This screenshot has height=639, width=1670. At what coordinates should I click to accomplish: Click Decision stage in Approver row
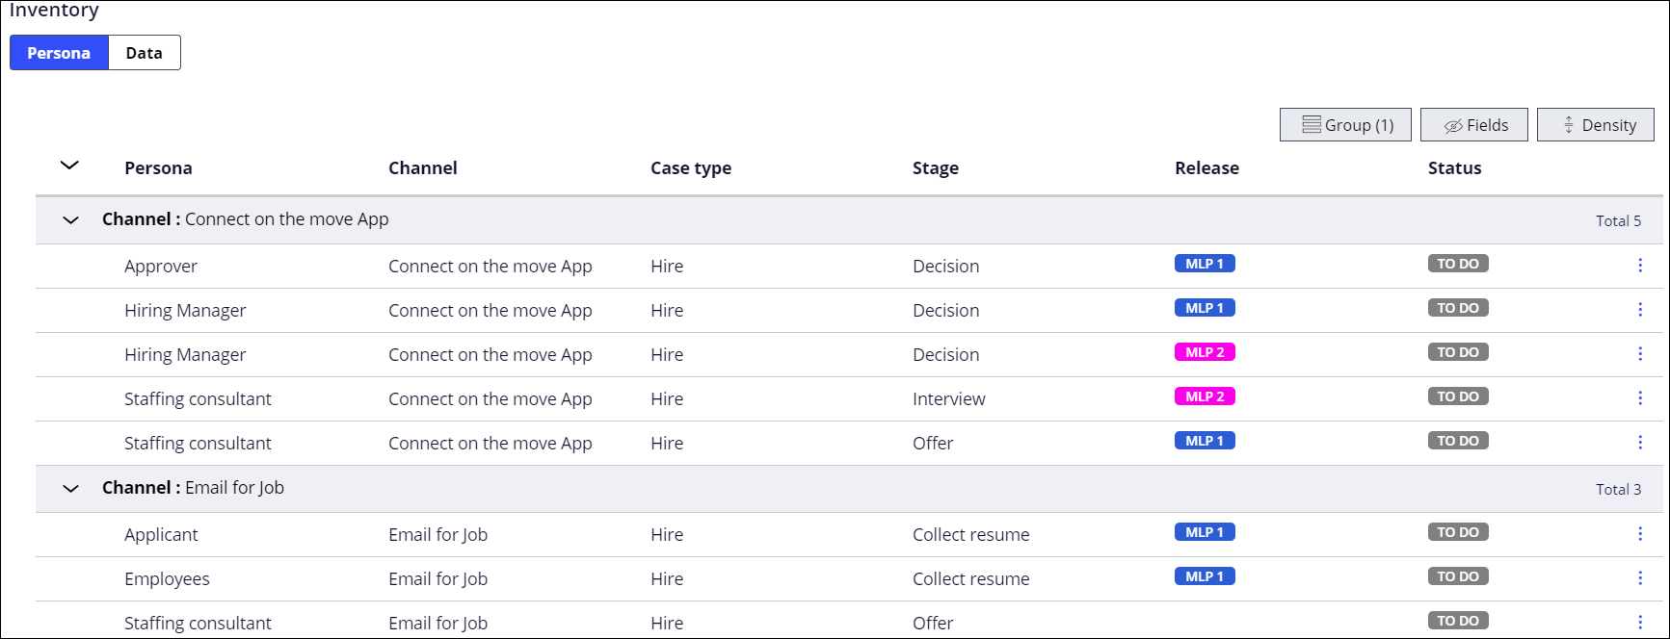pyautogui.click(x=946, y=267)
